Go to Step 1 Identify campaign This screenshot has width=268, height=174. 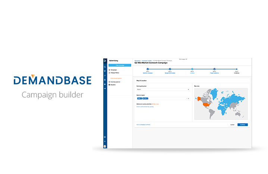tap(148, 71)
